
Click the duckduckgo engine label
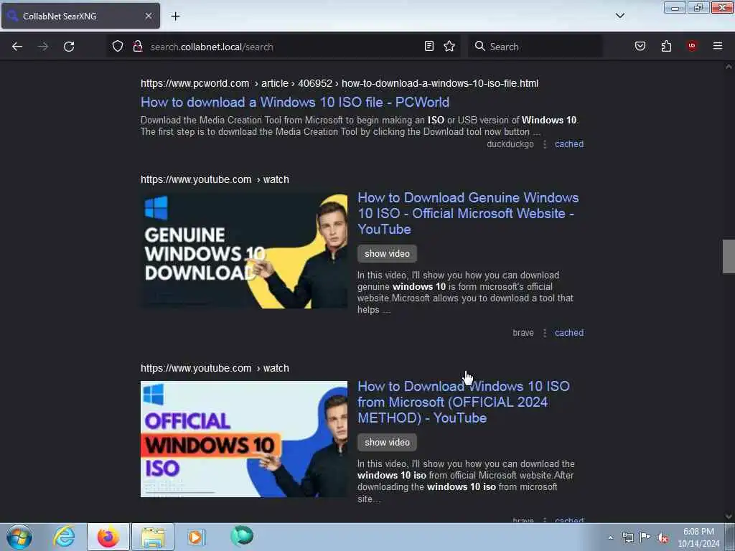pyautogui.click(x=510, y=144)
